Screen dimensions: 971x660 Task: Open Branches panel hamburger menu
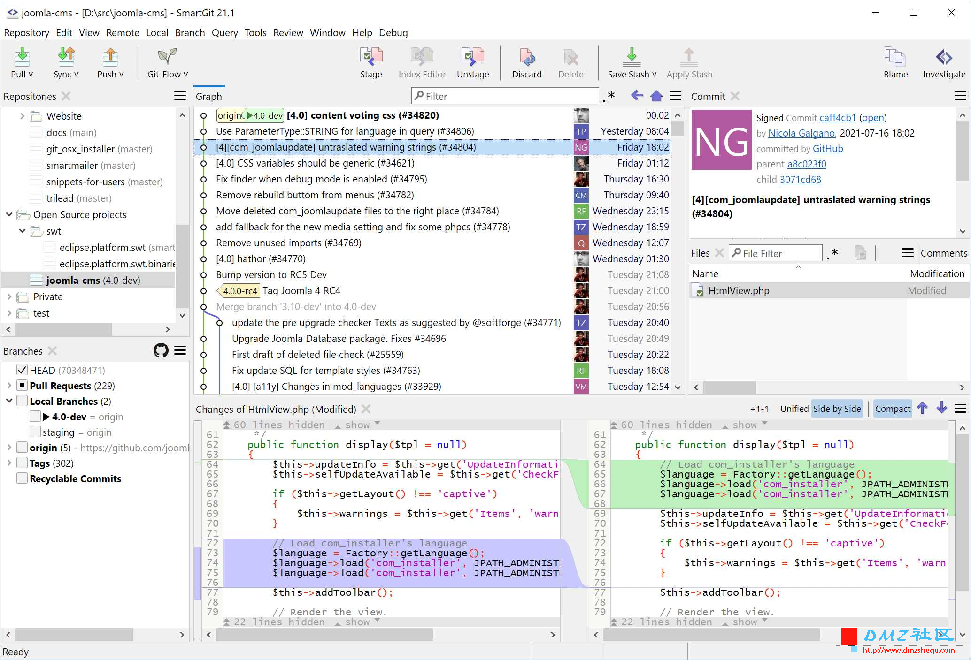coord(180,350)
